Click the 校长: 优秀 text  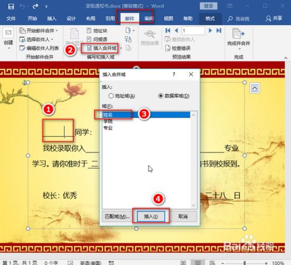pos(60,195)
